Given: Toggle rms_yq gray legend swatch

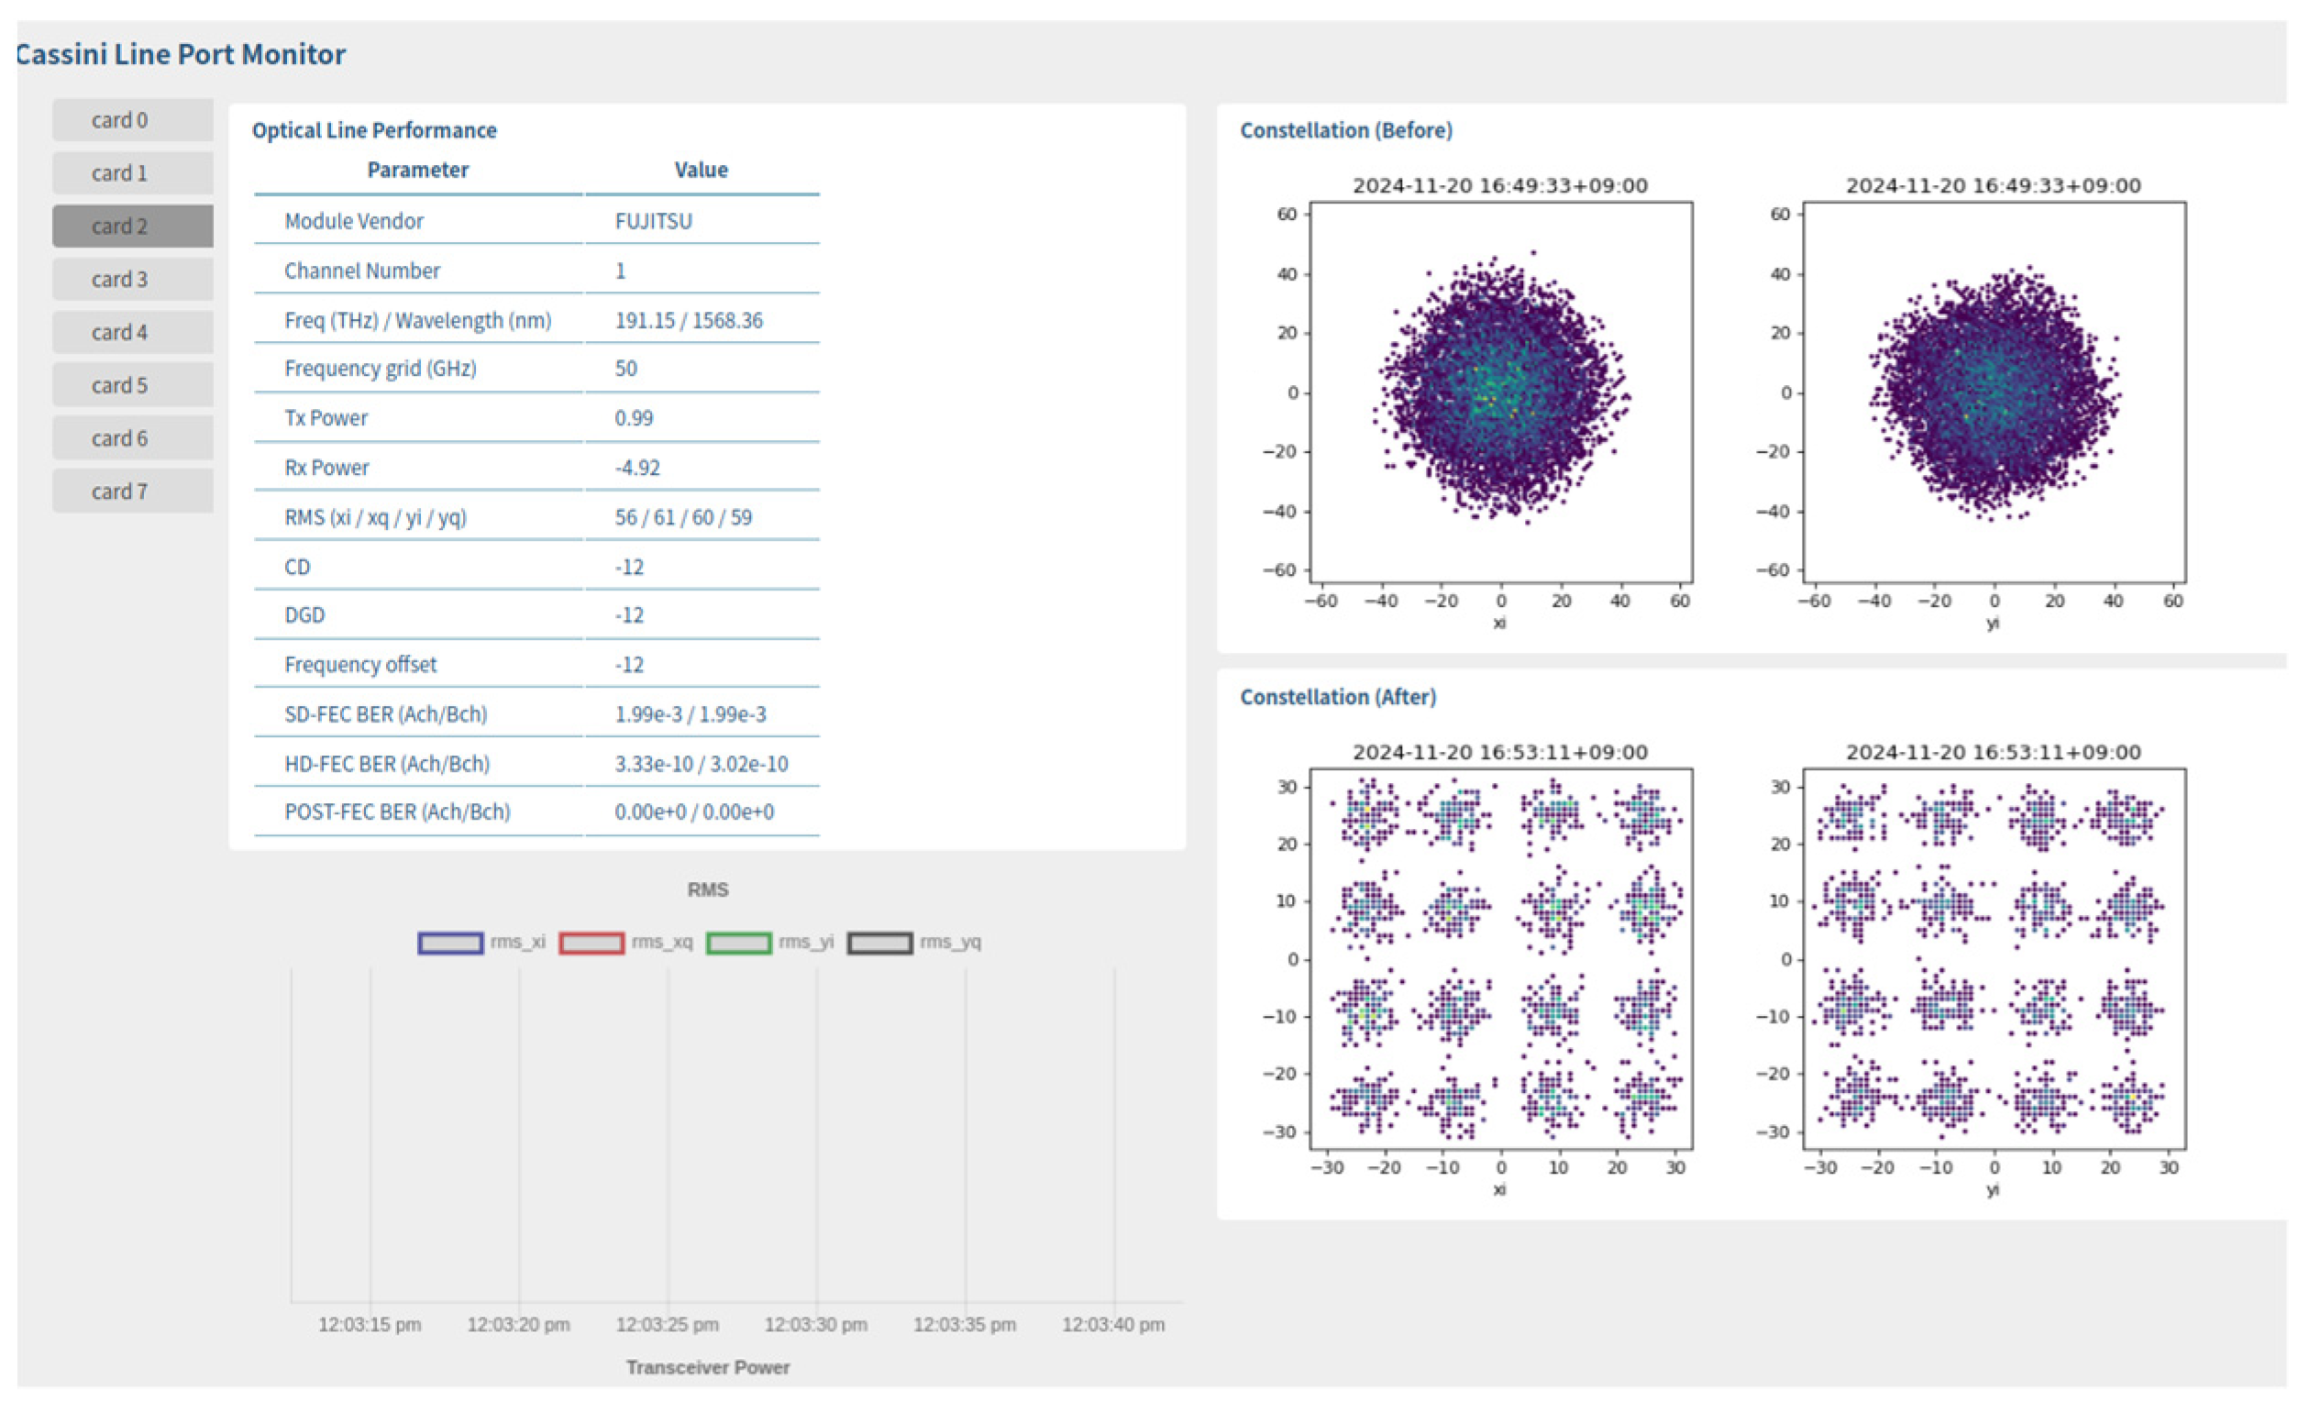Looking at the screenshot, I should tap(879, 943).
